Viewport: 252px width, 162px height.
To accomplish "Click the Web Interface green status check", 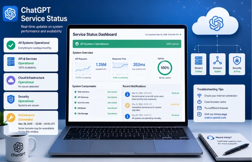I will tap(75, 92).
